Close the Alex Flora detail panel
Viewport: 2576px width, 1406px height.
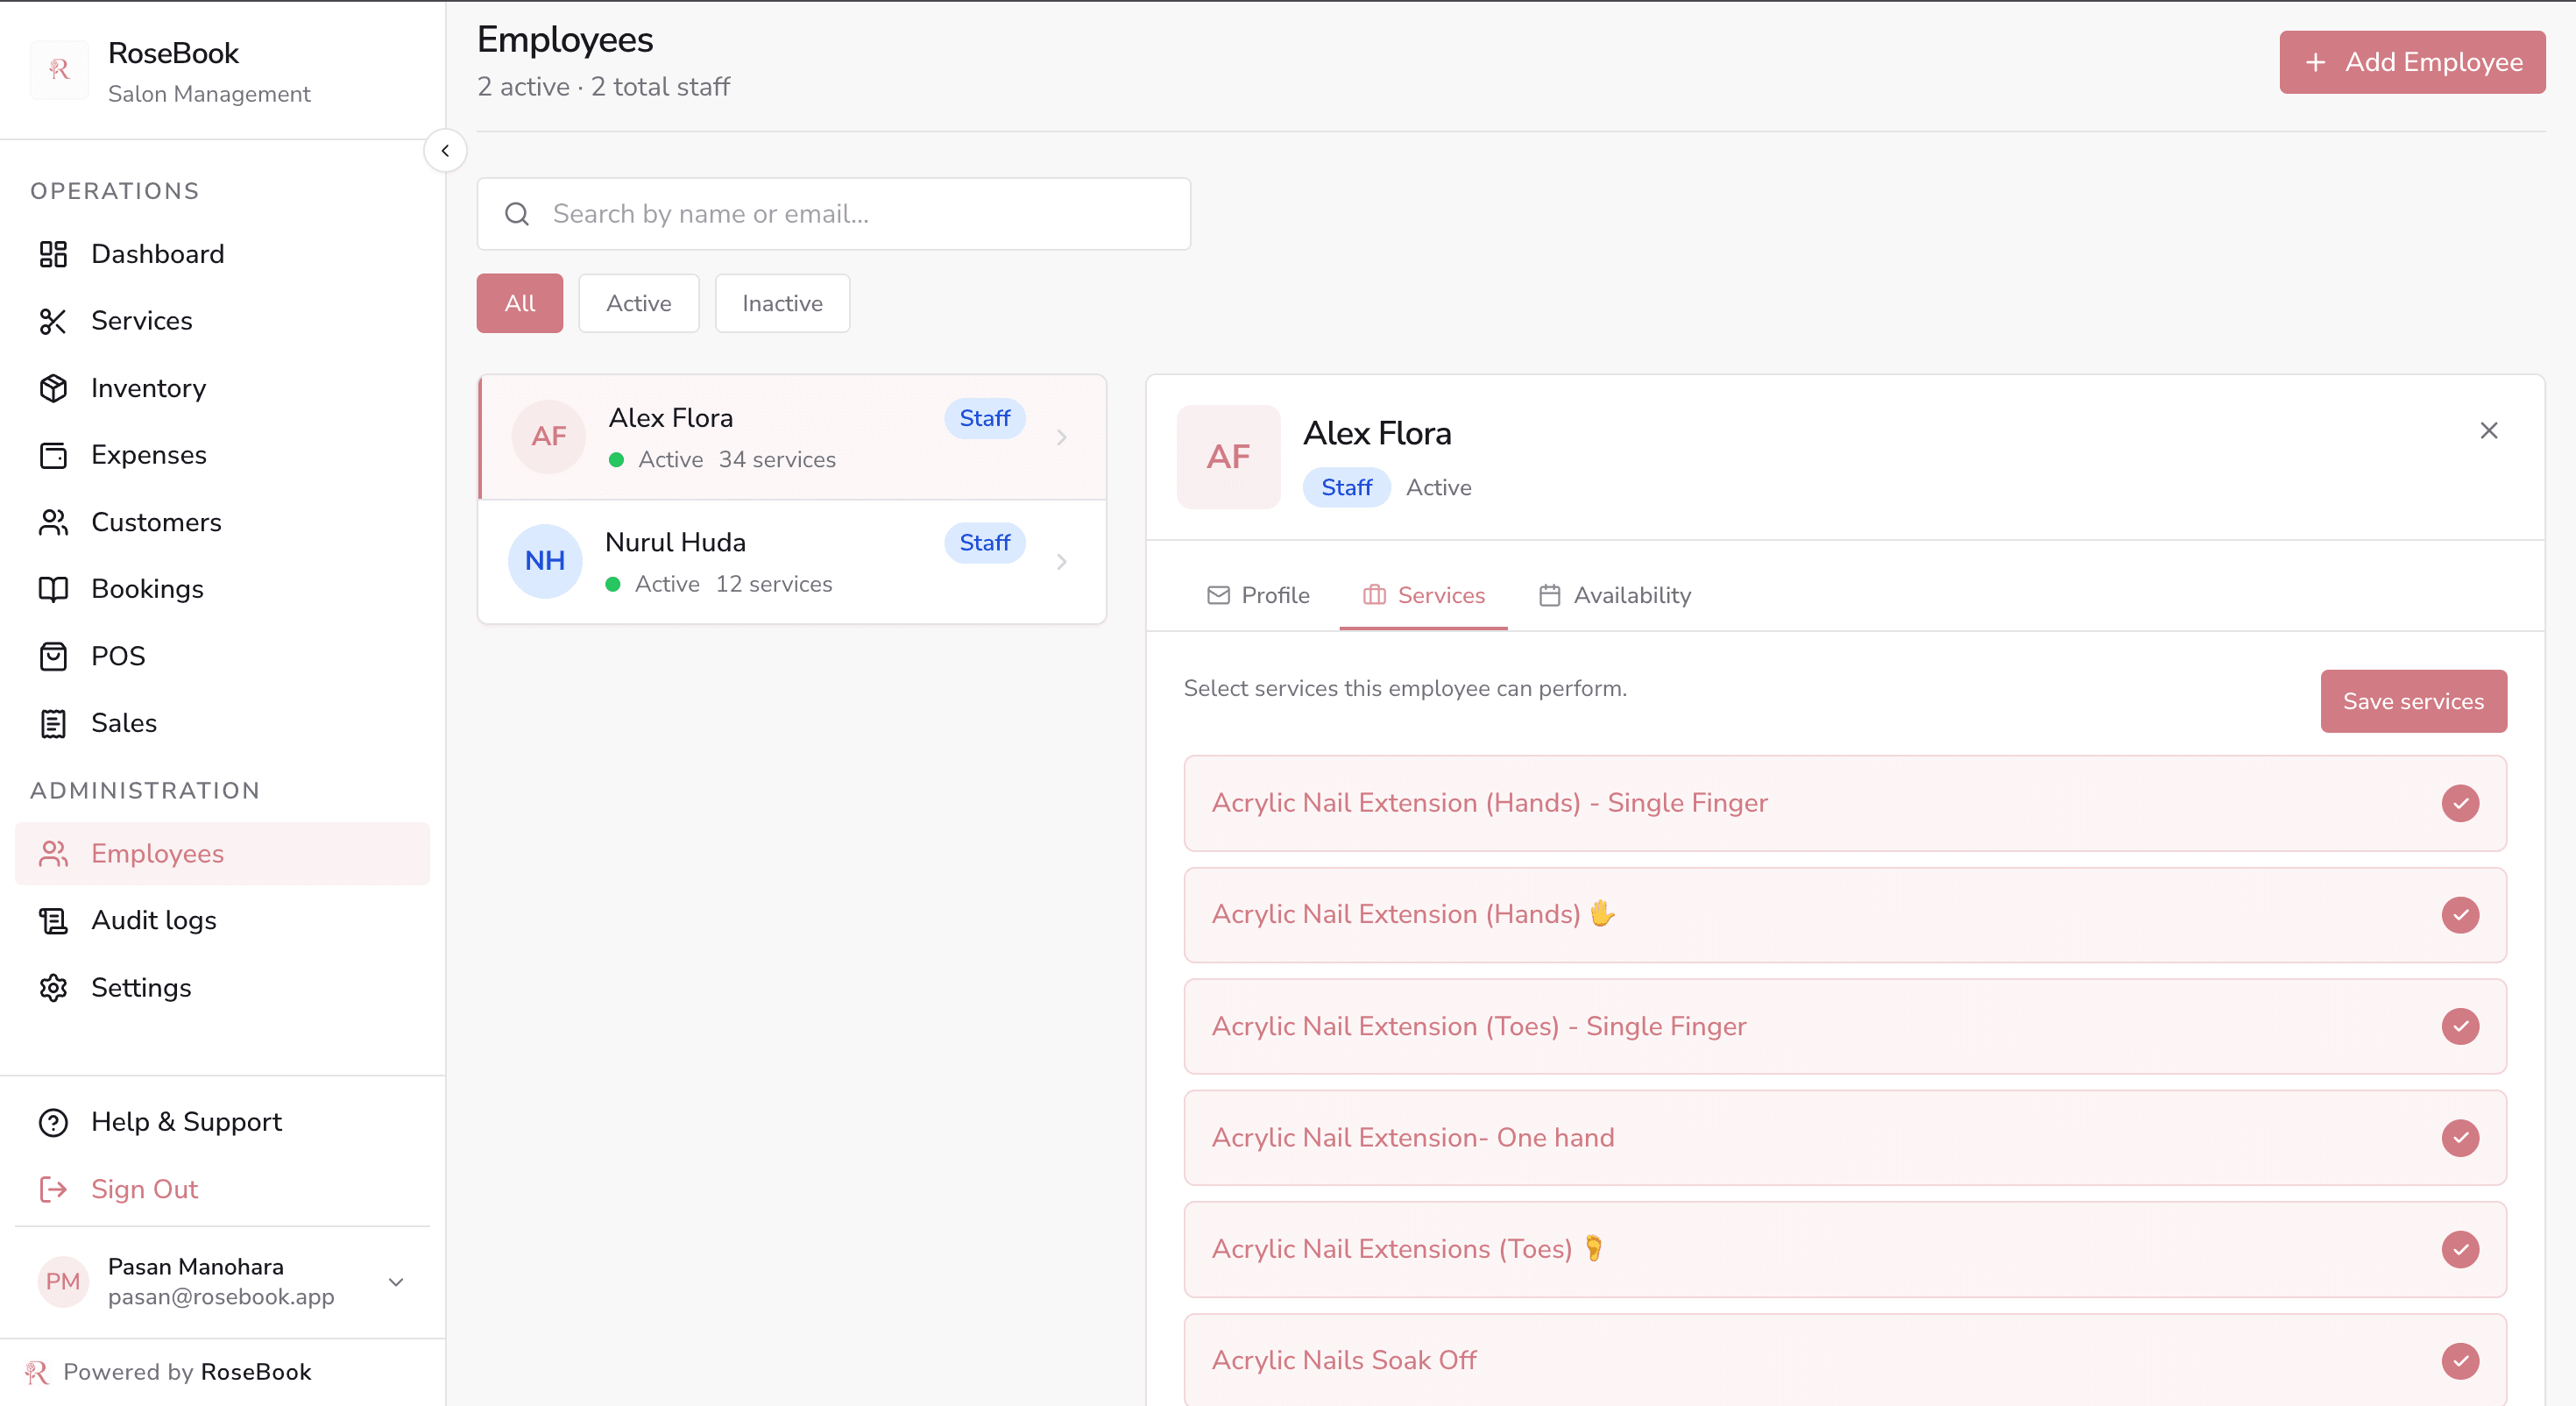click(x=2489, y=431)
